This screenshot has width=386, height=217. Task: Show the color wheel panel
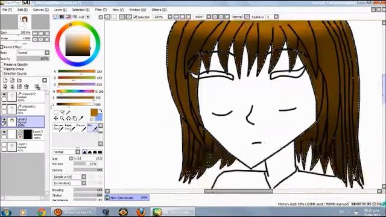[x=55, y=17]
